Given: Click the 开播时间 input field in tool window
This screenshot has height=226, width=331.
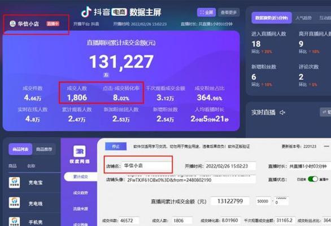Looking at the screenshot, I should point(230,166).
